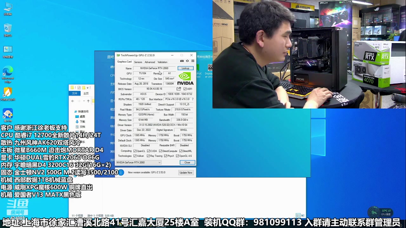
Task: Toggle the Ray Tracing checkbox
Action: pyautogui.click(x=148, y=156)
